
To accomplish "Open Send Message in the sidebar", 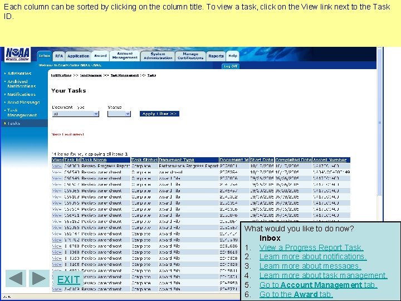I will pos(23,103).
